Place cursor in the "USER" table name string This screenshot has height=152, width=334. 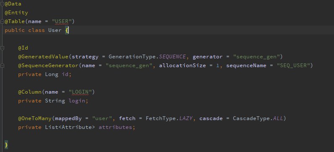coord(62,21)
